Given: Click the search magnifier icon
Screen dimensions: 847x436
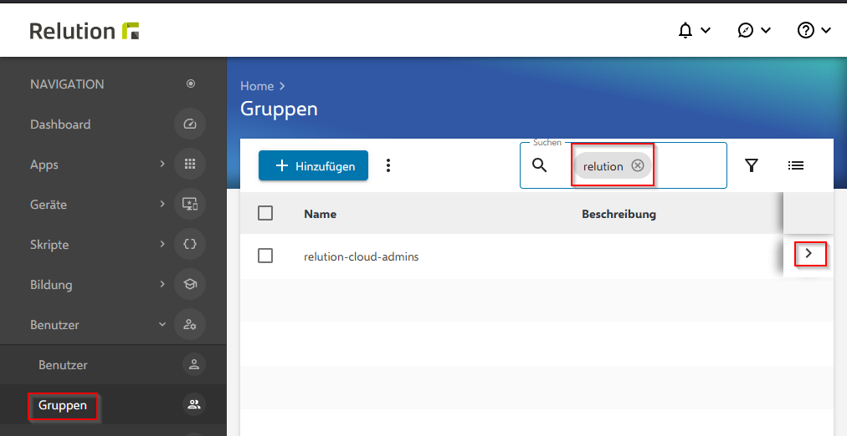Looking at the screenshot, I should (540, 165).
